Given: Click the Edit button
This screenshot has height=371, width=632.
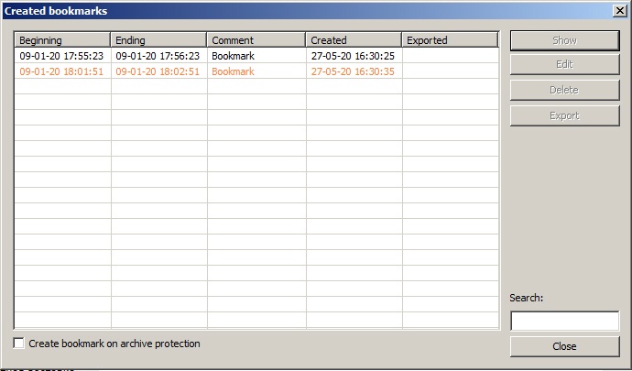Looking at the screenshot, I should (x=565, y=64).
